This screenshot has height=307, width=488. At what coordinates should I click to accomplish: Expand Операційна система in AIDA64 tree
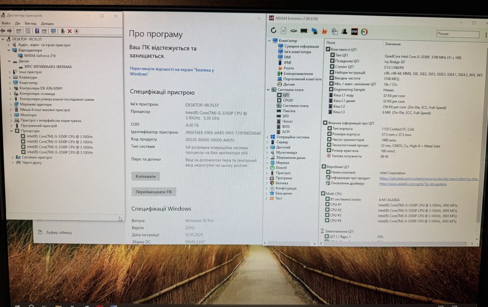coord(267,137)
